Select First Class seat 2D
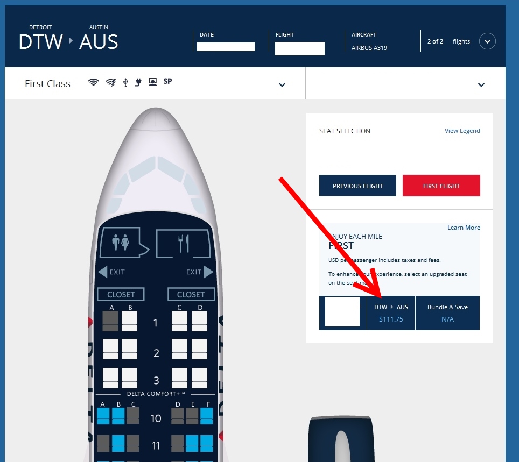 coord(199,349)
